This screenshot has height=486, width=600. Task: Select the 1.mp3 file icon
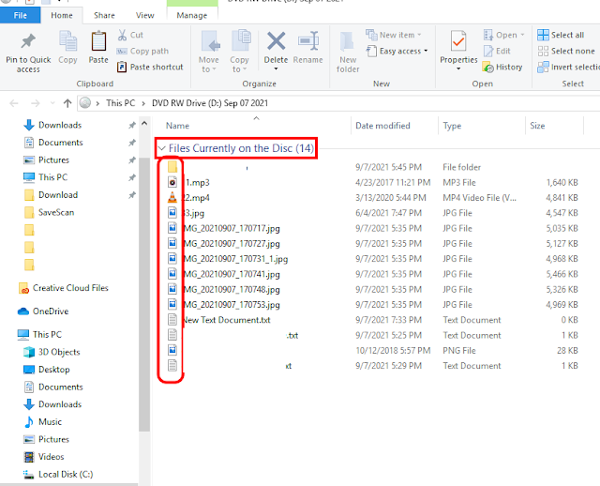[172, 182]
